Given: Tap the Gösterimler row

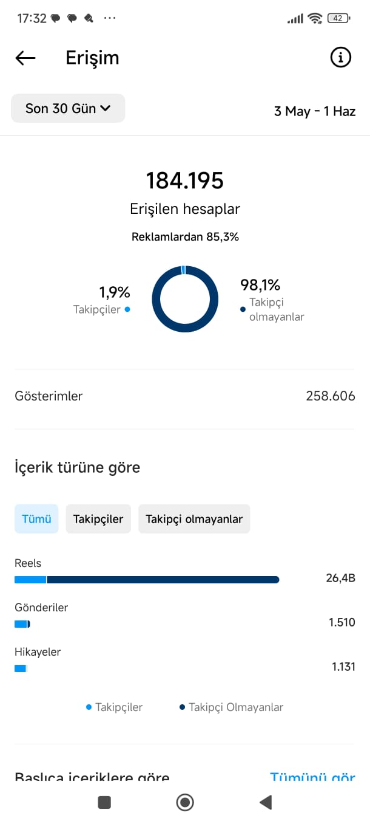Looking at the screenshot, I should 185,396.
